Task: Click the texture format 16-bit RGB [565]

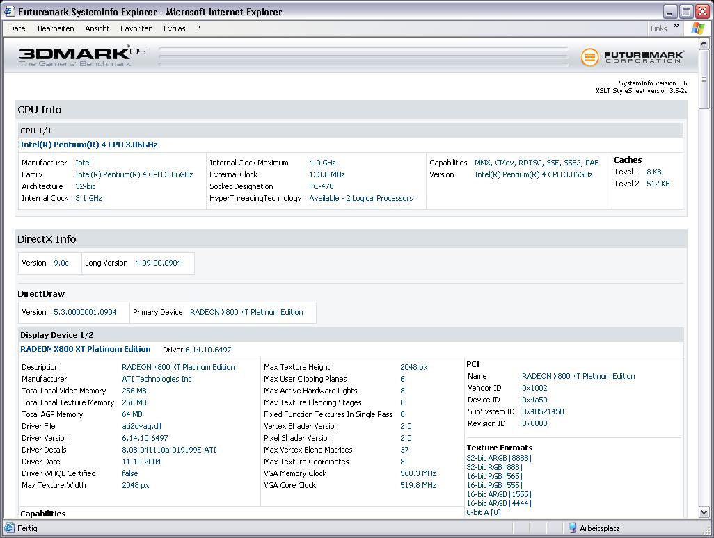Action: [x=495, y=476]
